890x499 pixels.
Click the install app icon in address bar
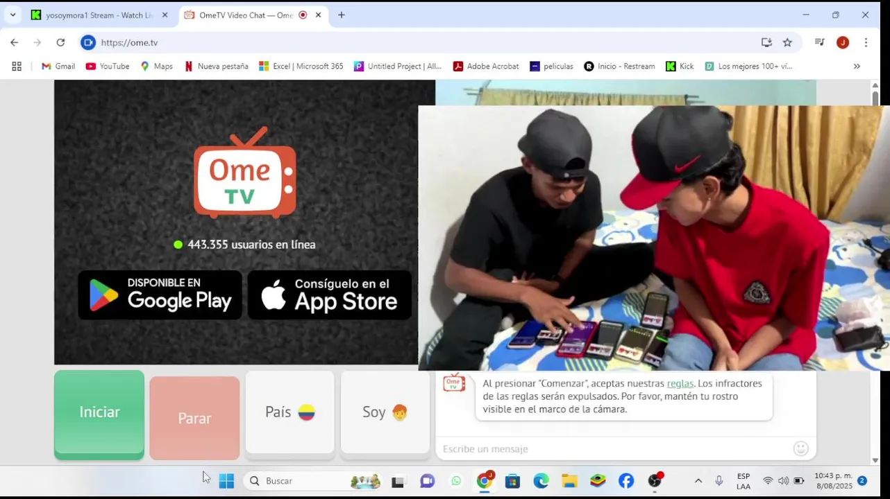coord(766,42)
